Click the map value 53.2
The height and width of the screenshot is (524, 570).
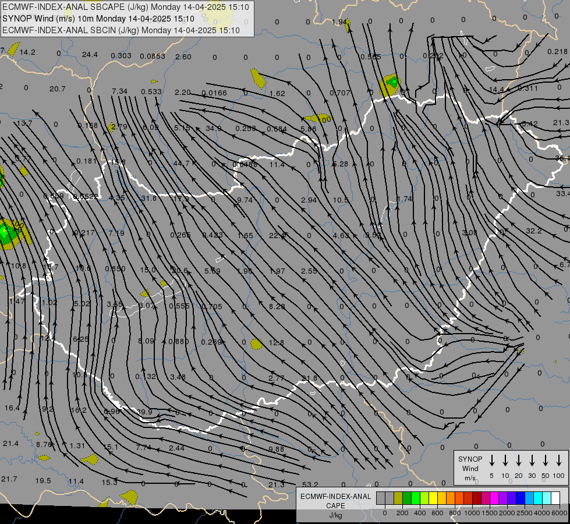(310, 484)
